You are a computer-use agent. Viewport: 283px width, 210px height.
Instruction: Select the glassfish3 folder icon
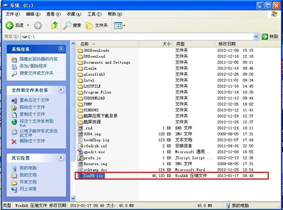[80, 74]
